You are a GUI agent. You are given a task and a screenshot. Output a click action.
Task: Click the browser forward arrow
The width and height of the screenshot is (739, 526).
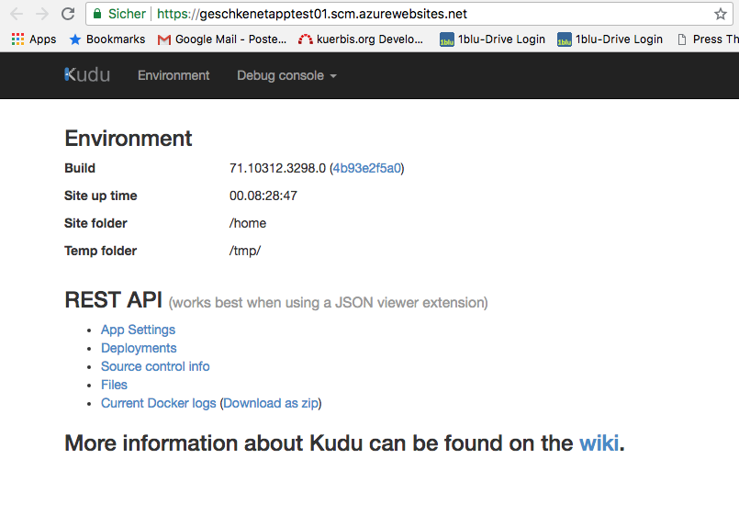coord(42,14)
